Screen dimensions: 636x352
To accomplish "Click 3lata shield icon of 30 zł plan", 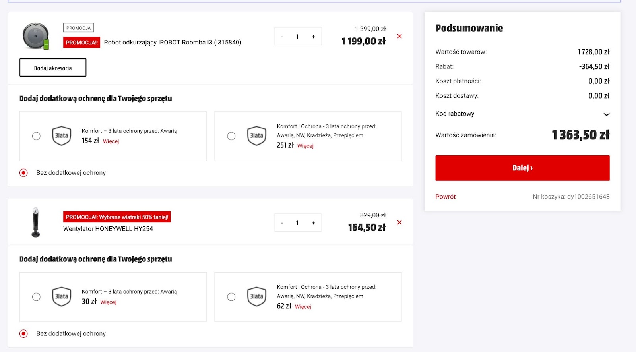I will [62, 296].
